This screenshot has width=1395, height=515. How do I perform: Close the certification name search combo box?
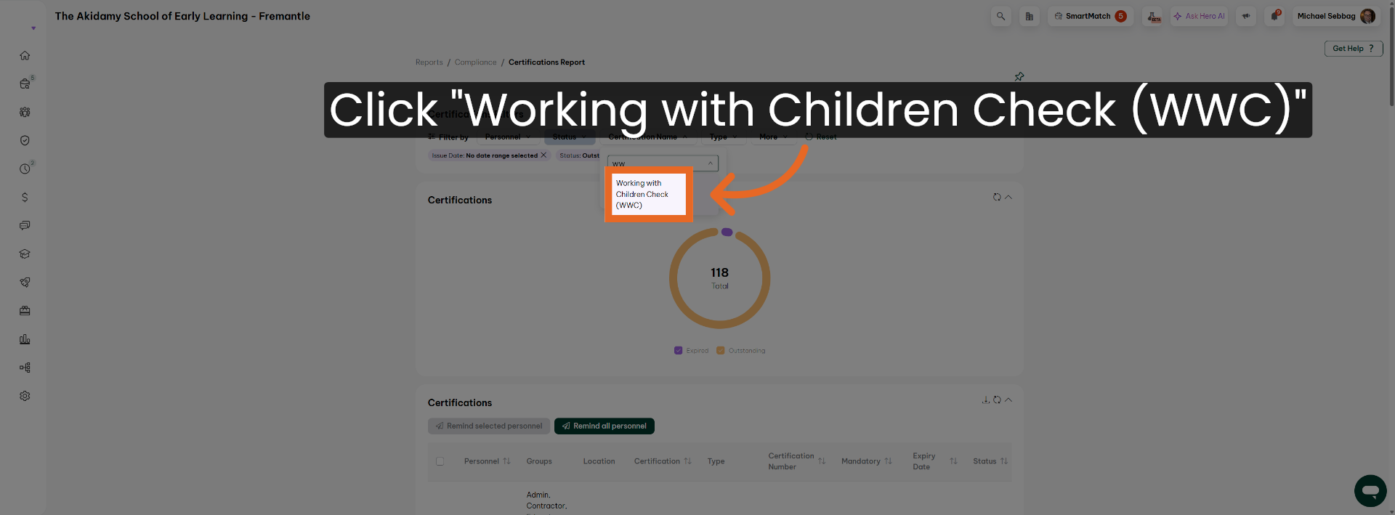tap(710, 163)
